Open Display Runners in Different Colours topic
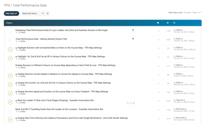Viewport: 205px width, 124px height. [x=65, y=65]
